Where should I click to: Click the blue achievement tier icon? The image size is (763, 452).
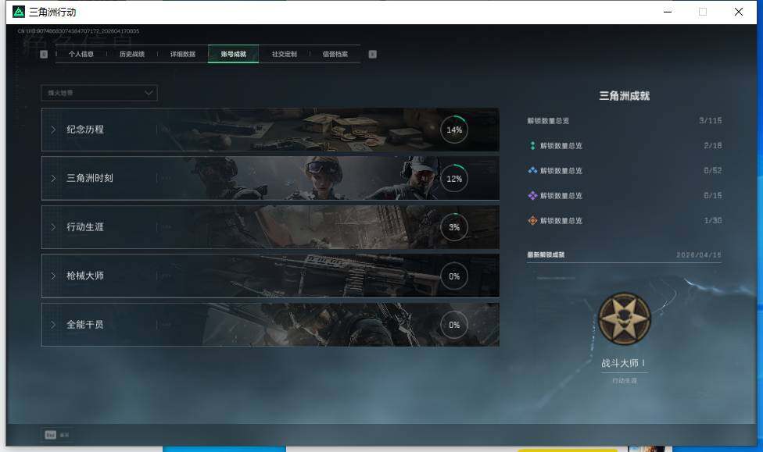click(x=532, y=171)
